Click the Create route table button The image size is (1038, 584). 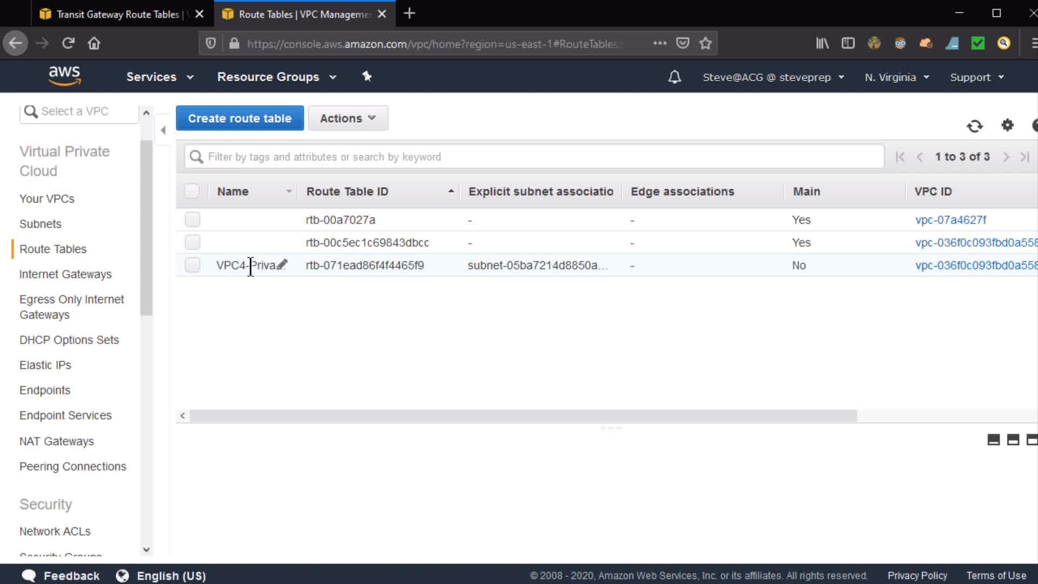point(239,118)
